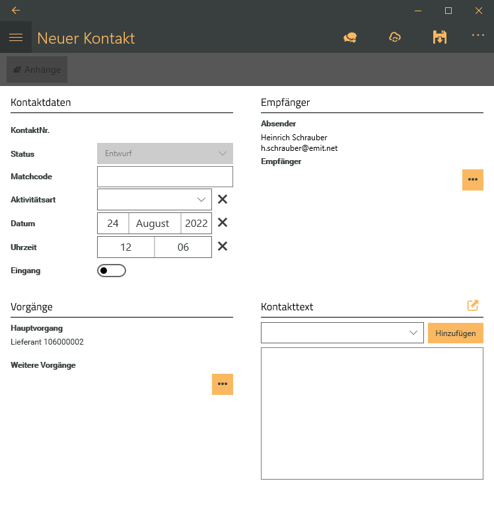Image resolution: width=494 pixels, height=516 pixels.
Task: Expand the Kontakttext template dropdown
Action: coord(342,333)
